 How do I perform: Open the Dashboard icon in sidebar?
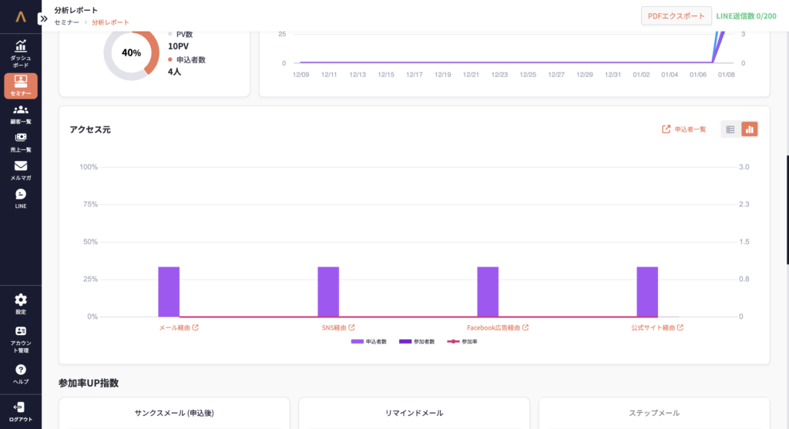[21, 46]
